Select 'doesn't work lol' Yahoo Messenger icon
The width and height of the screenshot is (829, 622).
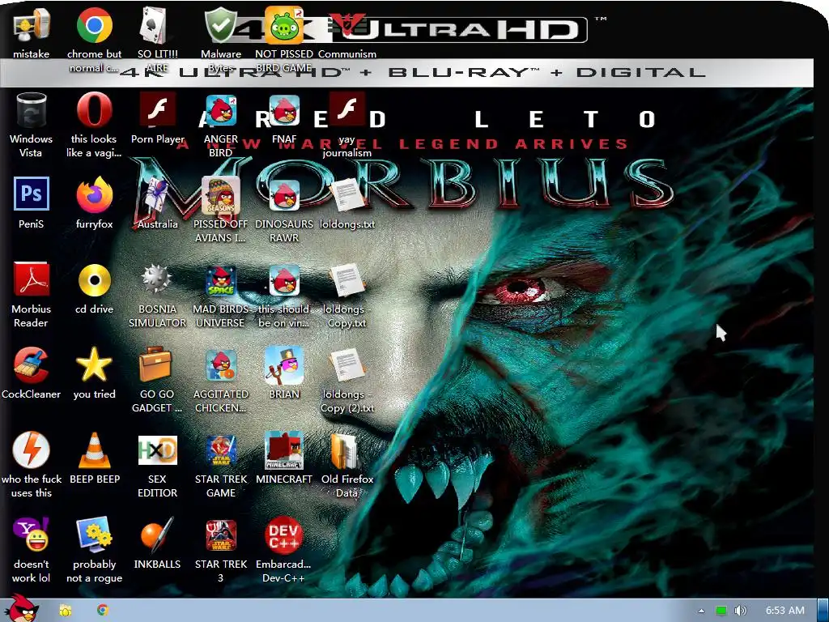[32, 535]
